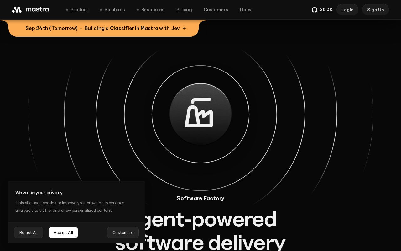Click the Software Factory icon in the center

[x=200, y=114]
